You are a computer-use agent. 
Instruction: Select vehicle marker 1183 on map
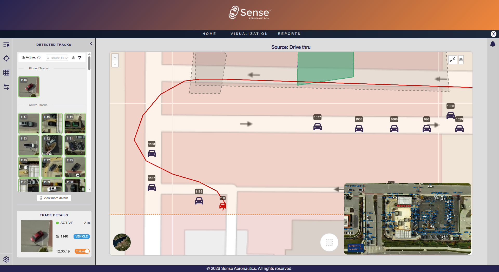tap(152, 153)
